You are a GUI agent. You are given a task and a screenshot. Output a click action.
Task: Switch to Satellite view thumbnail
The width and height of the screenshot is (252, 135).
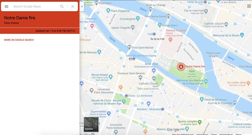(91, 124)
